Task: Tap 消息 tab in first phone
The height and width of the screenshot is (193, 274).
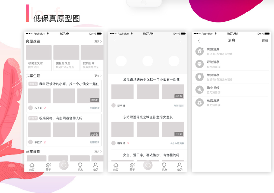Action: pyautogui.click(x=80, y=167)
